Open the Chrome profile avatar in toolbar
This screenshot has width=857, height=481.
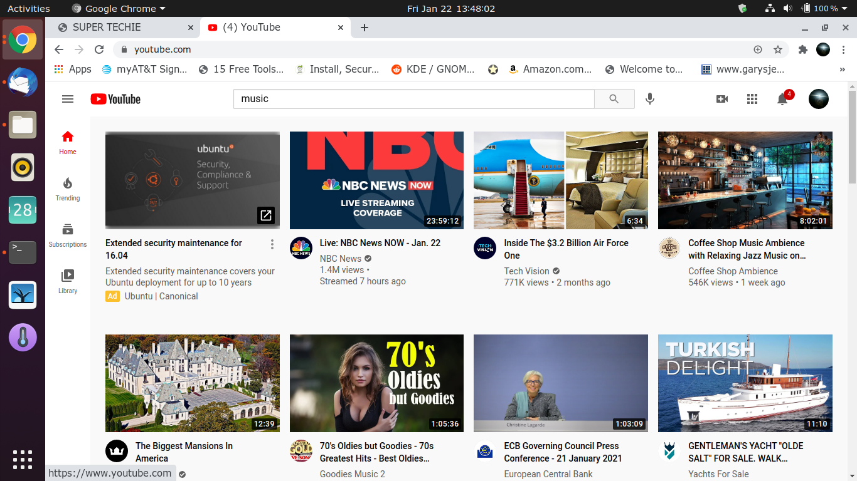823,49
